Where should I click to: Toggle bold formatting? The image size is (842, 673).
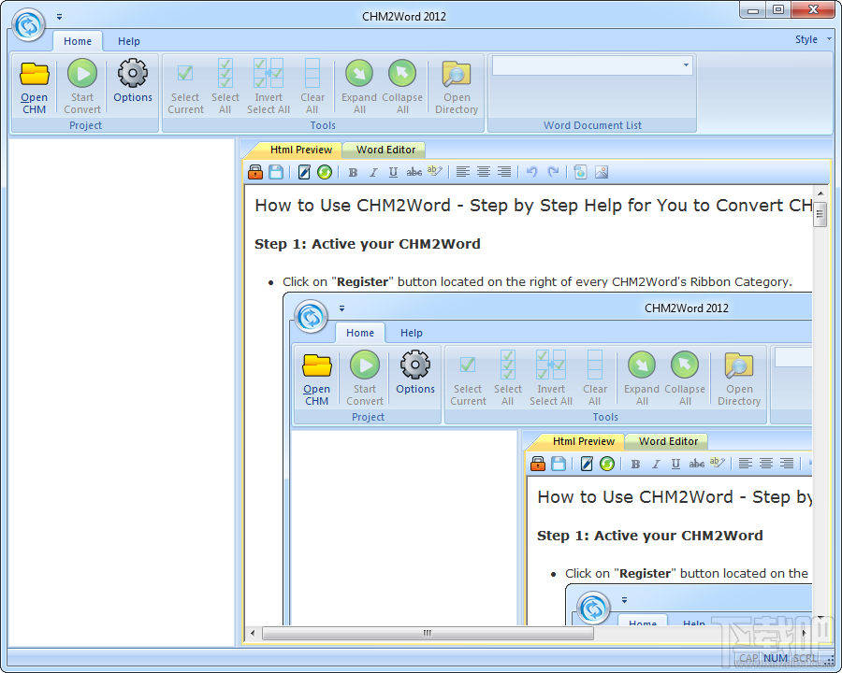click(x=353, y=172)
